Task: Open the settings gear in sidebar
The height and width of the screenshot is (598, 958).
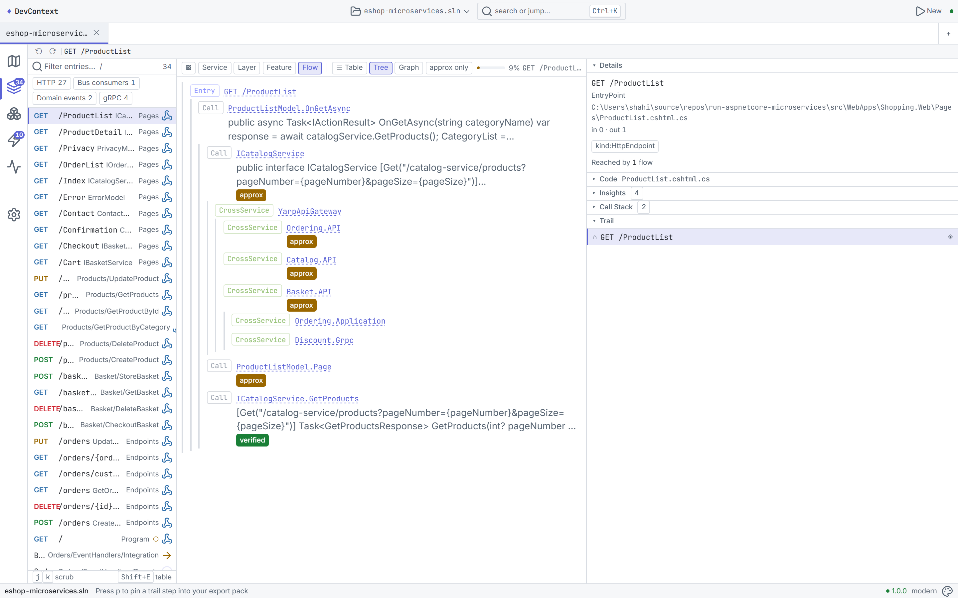Action: coord(14,214)
